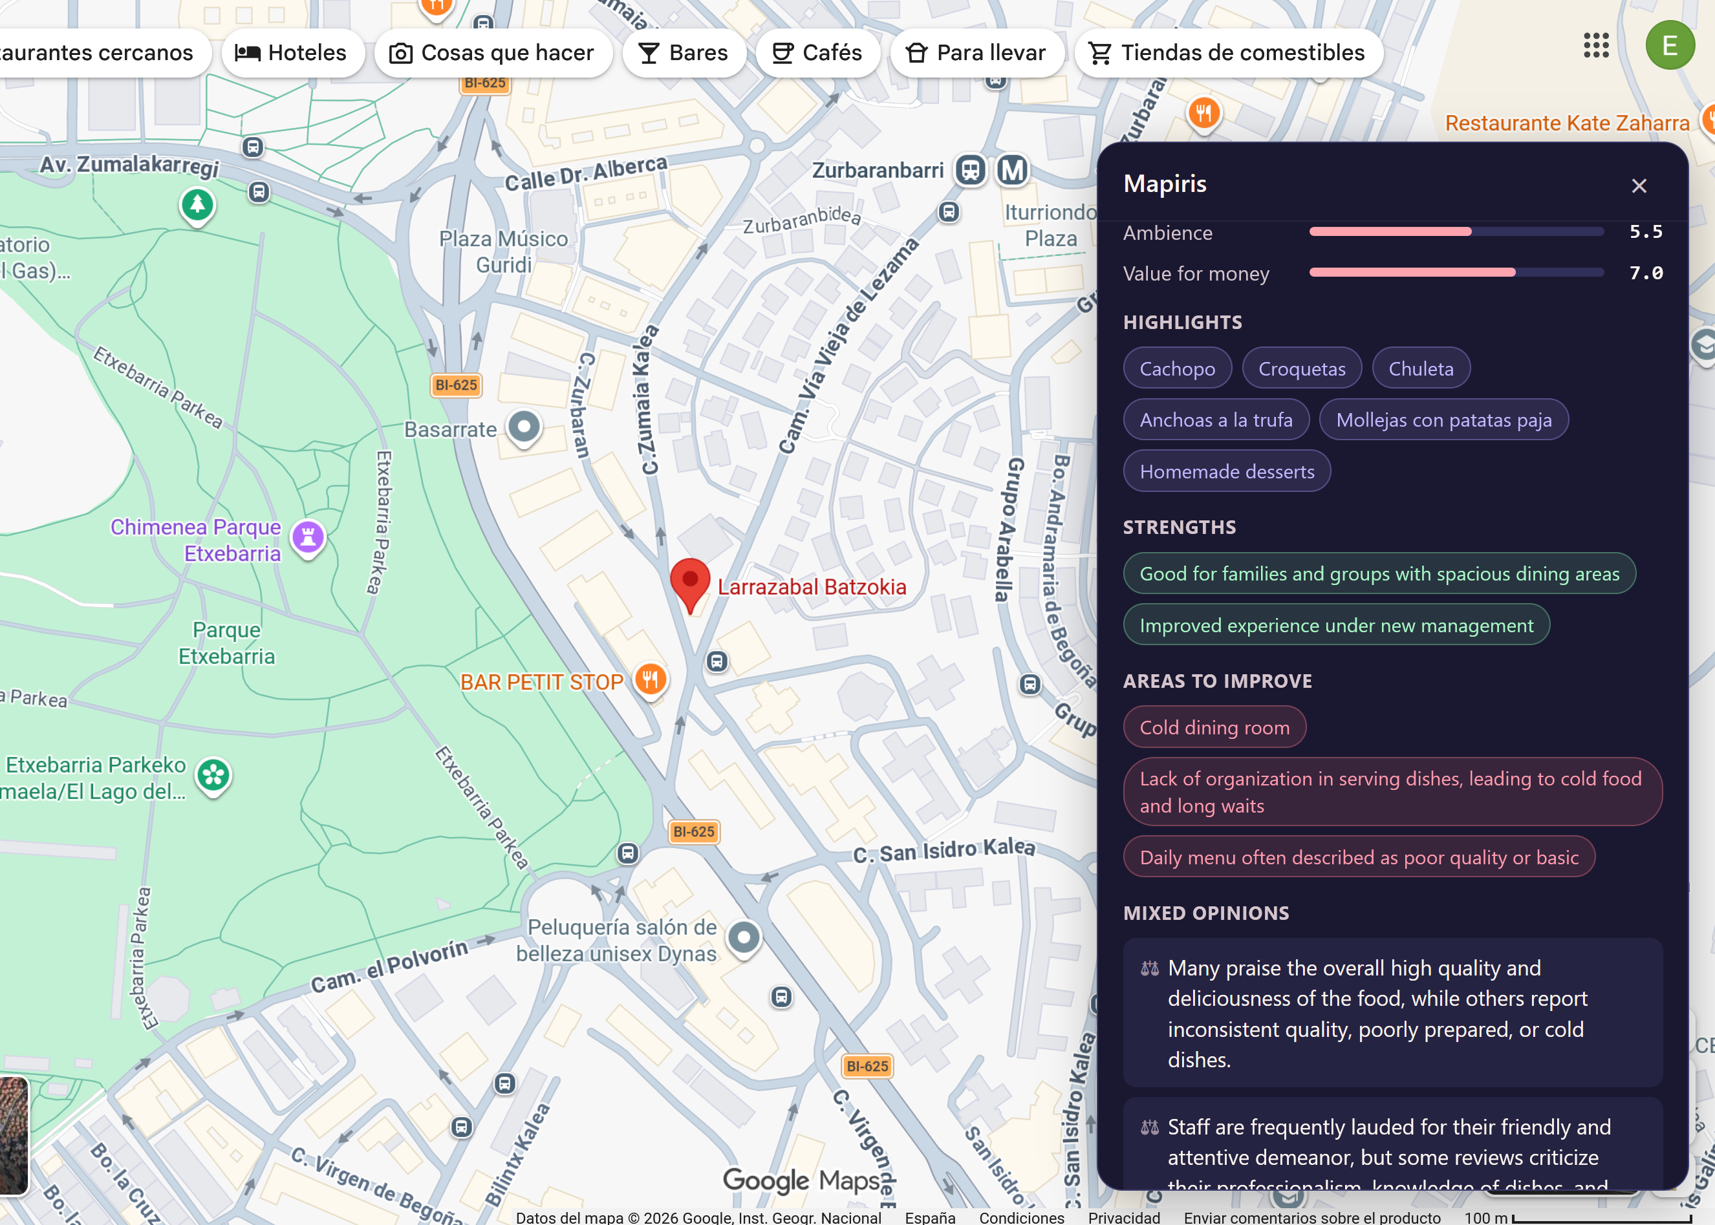This screenshot has width=1715, height=1225.
Task: Click the BI-625 road badge near Basarrate
Action: tap(456, 385)
